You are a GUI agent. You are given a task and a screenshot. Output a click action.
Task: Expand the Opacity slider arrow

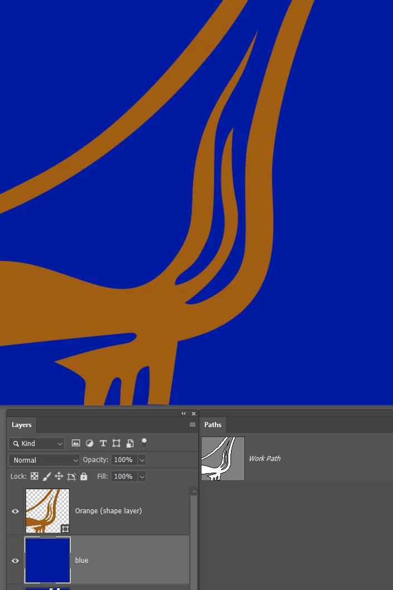pyautogui.click(x=142, y=460)
